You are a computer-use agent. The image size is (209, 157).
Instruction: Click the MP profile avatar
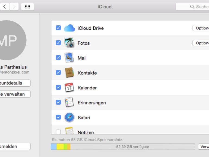[x=13, y=40]
